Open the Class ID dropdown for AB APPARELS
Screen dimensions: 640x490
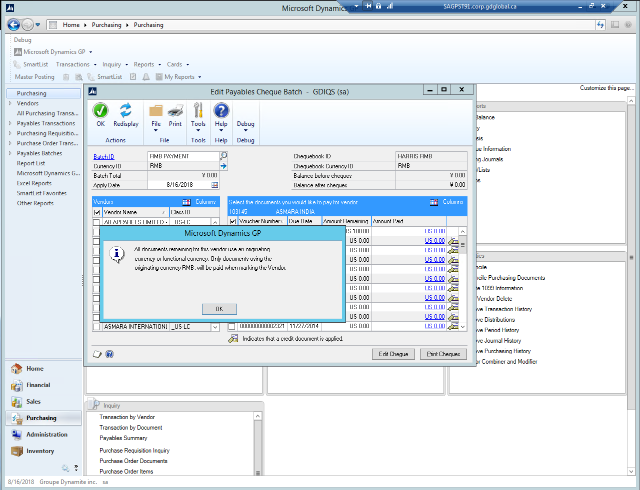(x=215, y=221)
